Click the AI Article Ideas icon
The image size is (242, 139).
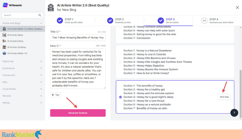tap(4, 35)
